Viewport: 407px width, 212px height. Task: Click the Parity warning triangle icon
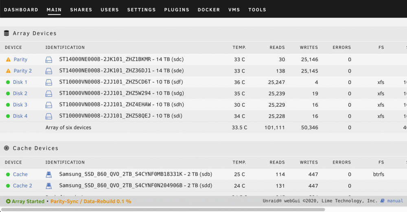8,59
